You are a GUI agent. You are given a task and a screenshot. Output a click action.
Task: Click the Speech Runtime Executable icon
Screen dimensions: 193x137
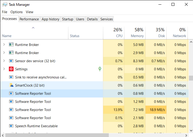point(11,126)
